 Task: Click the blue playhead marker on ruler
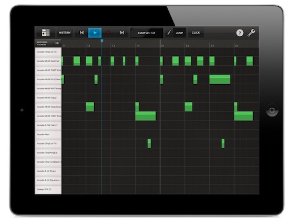click(x=102, y=41)
